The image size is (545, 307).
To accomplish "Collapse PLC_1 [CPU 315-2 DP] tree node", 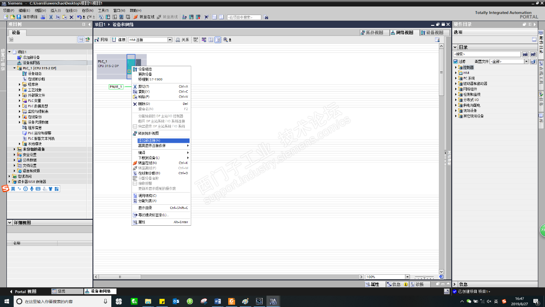I will (x=14, y=68).
